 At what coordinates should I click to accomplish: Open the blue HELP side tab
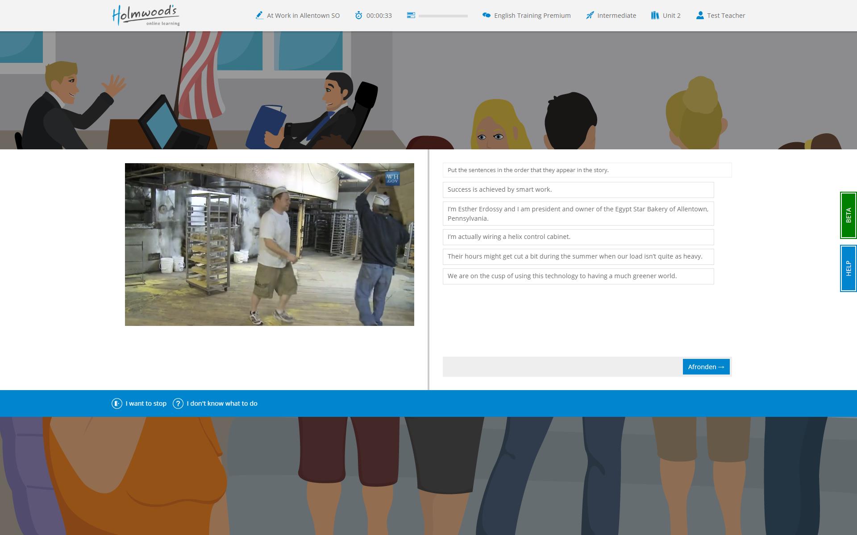(848, 268)
